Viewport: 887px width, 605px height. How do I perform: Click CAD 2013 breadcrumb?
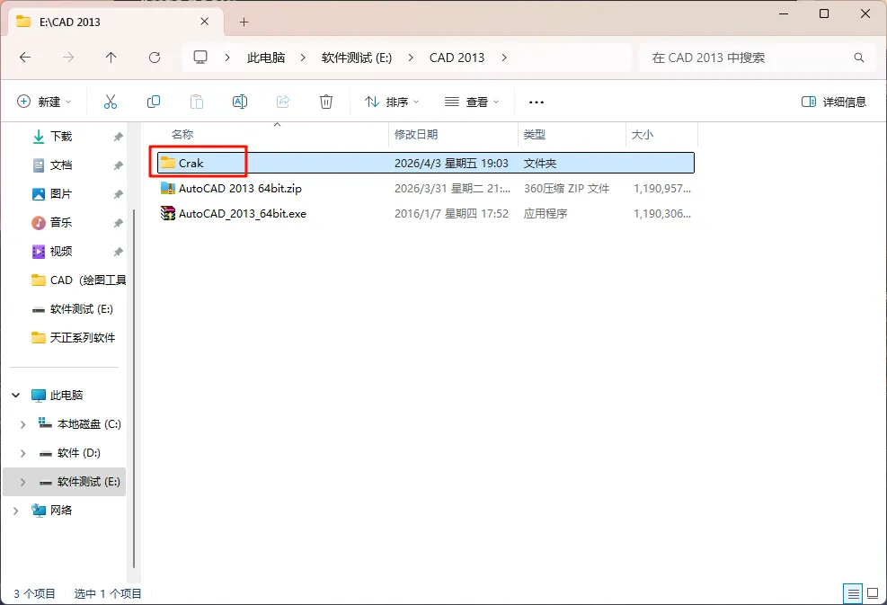(457, 58)
